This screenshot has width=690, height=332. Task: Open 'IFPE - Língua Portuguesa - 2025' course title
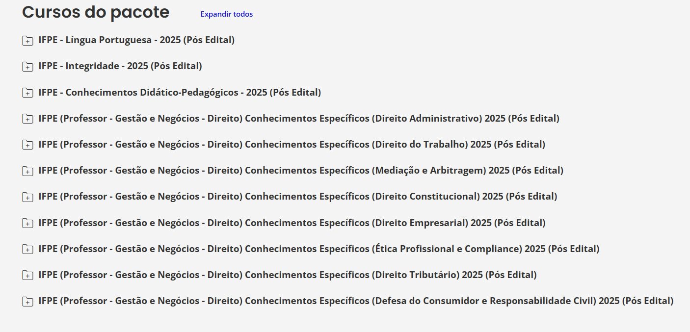coord(136,40)
